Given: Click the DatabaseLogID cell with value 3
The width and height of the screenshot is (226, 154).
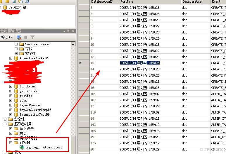Looking at the screenshot, I should click(104, 26).
